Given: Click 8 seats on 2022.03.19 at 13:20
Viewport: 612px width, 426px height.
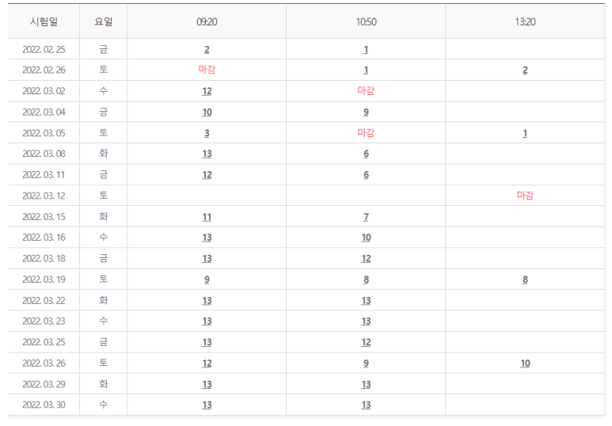Looking at the screenshot, I should [525, 280].
